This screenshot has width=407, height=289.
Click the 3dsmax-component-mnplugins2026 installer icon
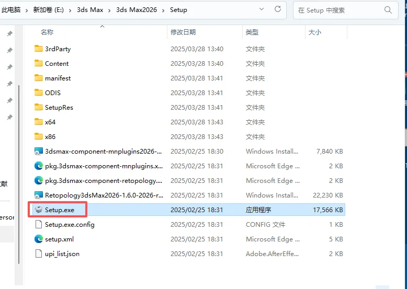pyautogui.click(x=38, y=151)
